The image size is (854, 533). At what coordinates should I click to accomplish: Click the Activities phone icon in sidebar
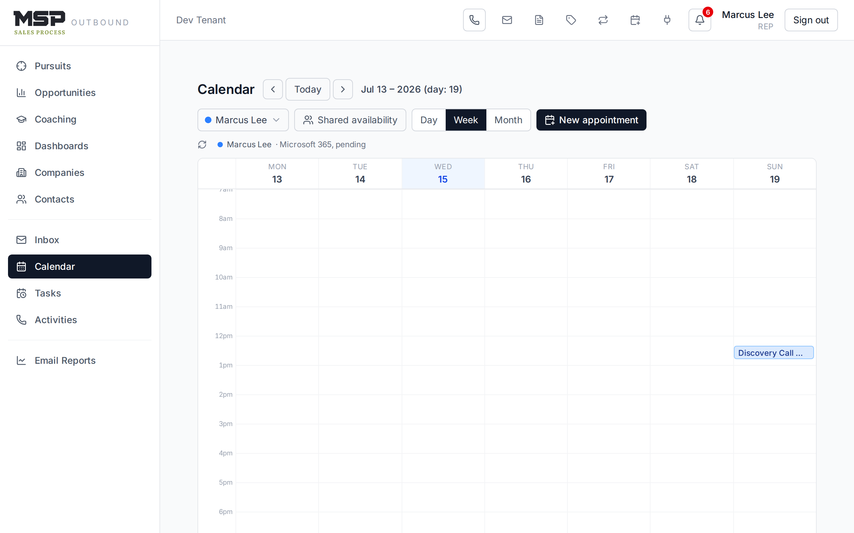(x=21, y=320)
